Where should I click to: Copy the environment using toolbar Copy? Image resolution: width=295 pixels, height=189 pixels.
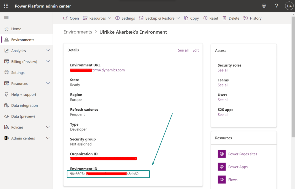[x=191, y=18]
